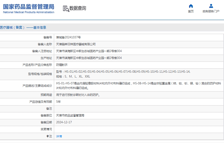Screen dimensions: 224x143
Task: Select the validity value 5年
Action: (x=58, y=102)
